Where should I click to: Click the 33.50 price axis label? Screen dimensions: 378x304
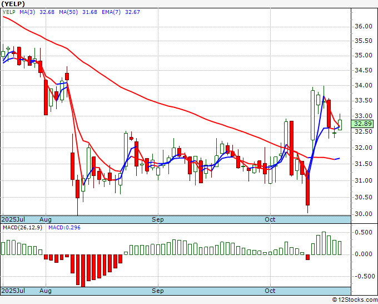pyautogui.click(x=364, y=100)
